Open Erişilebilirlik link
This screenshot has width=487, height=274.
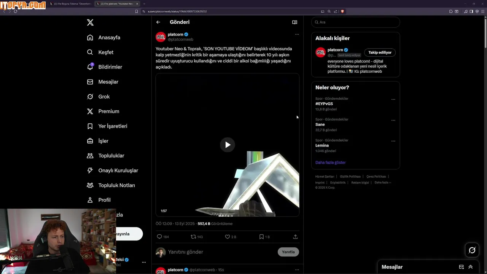(338, 183)
